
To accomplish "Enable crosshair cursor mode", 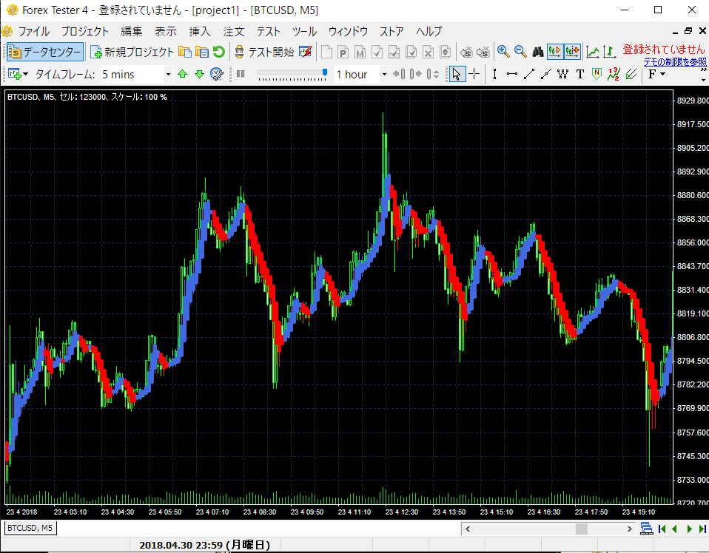I will [474, 74].
